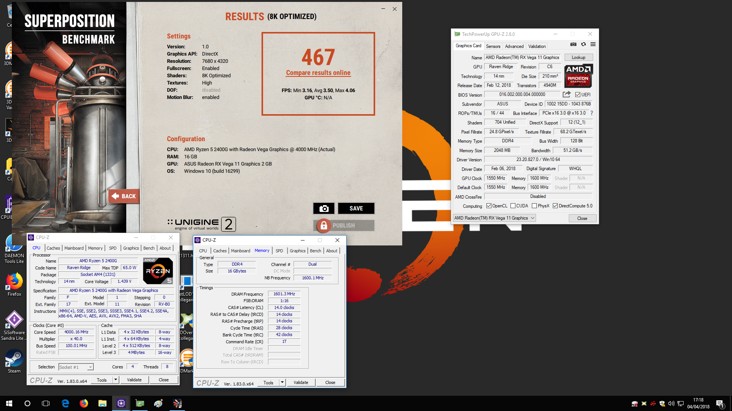The height and width of the screenshot is (411, 732).
Task: Click Compare results online link
Action: click(x=318, y=73)
